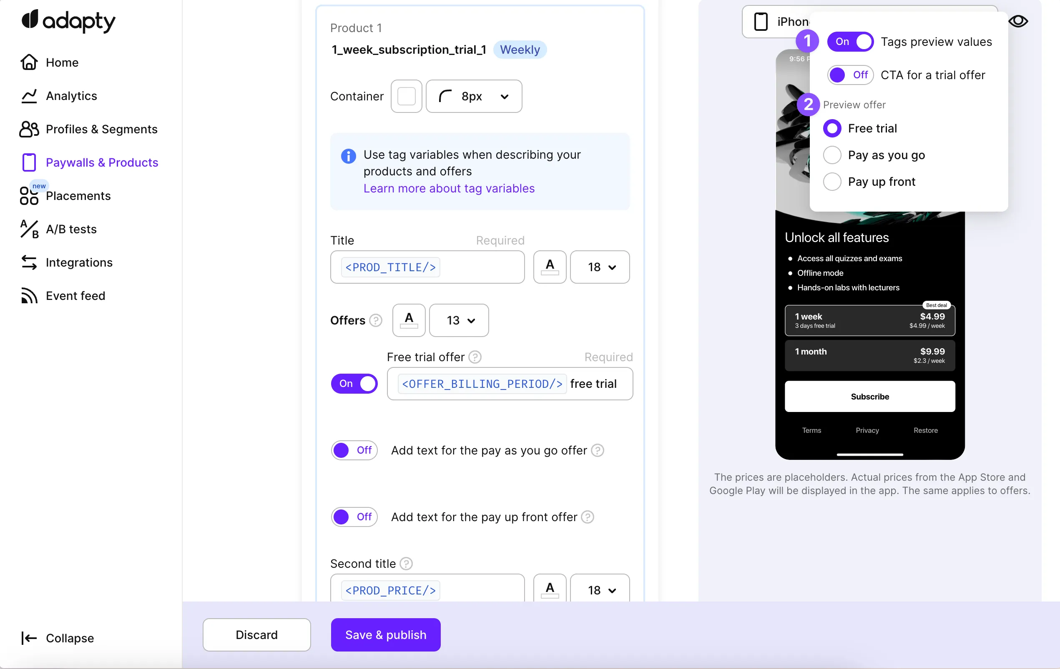Click the Event feed icon
The height and width of the screenshot is (669, 1060).
pyautogui.click(x=29, y=296)
